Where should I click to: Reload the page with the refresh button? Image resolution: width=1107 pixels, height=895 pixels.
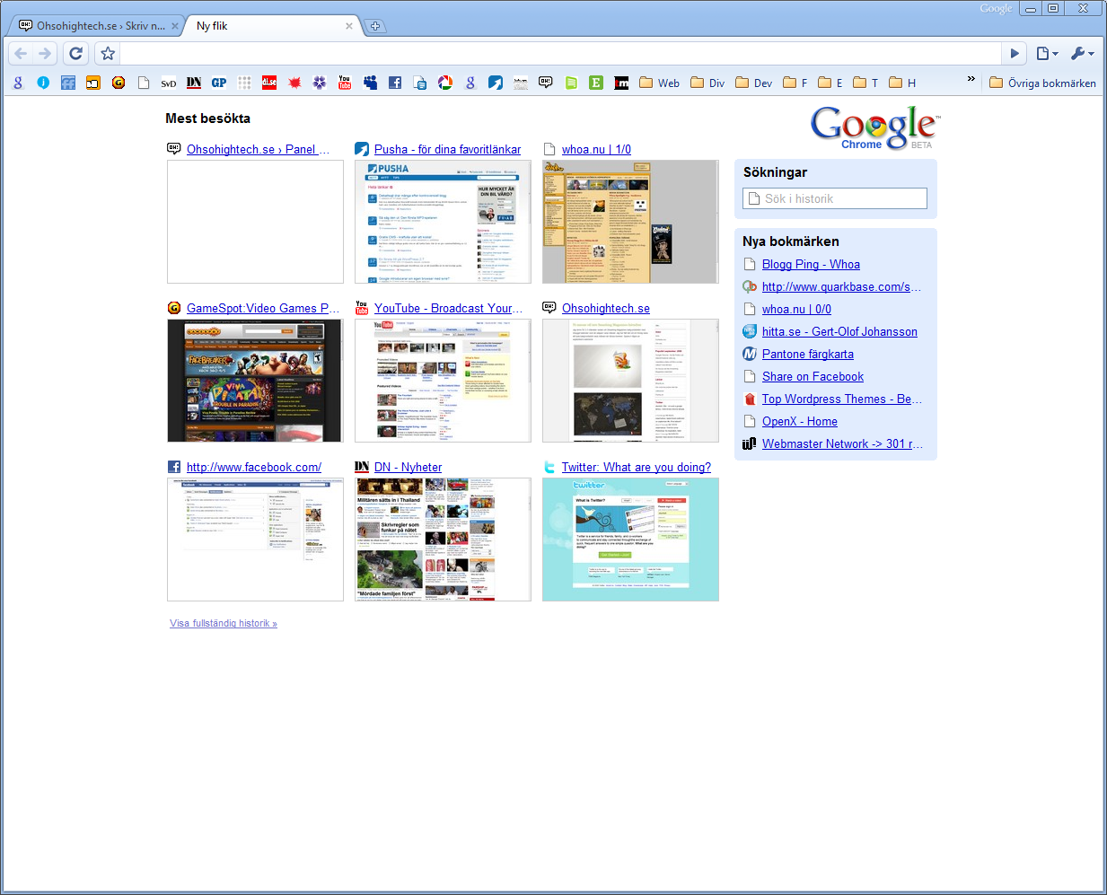tap(76, 54)
